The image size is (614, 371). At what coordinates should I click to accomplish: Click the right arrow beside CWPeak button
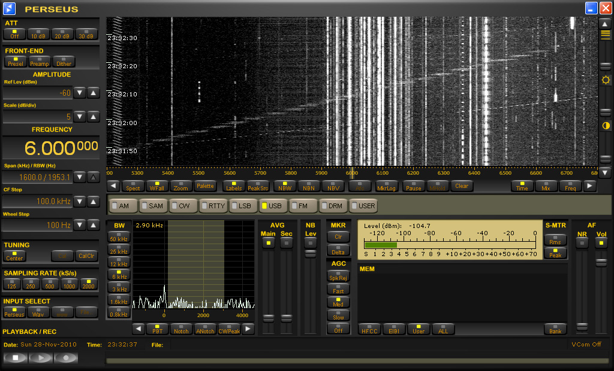click(x=248, y=329)
